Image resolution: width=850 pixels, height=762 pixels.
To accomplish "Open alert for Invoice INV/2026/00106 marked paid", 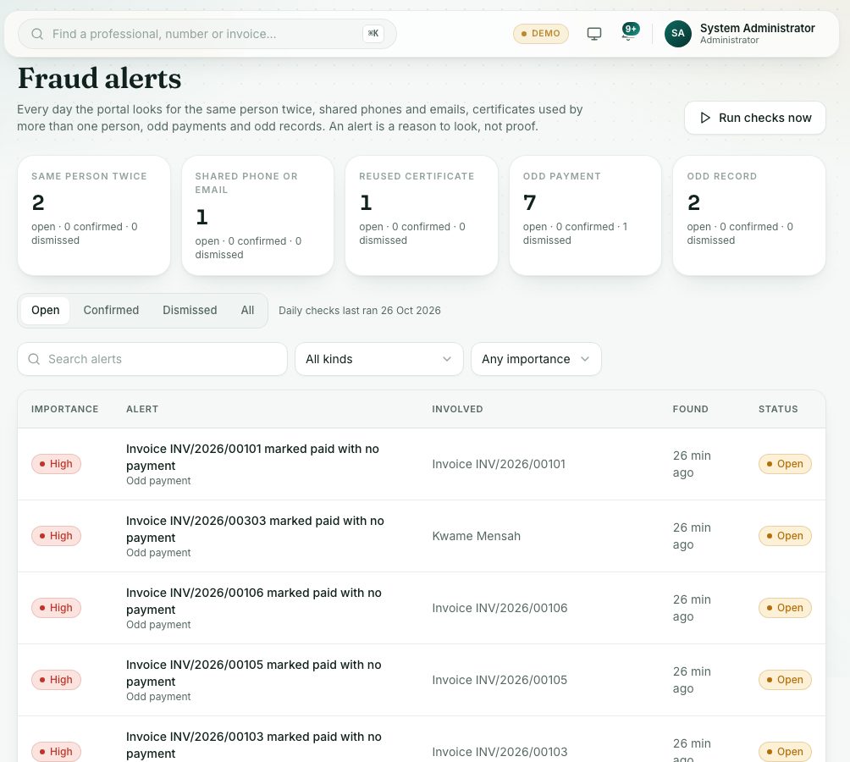I will pos(254,601).
